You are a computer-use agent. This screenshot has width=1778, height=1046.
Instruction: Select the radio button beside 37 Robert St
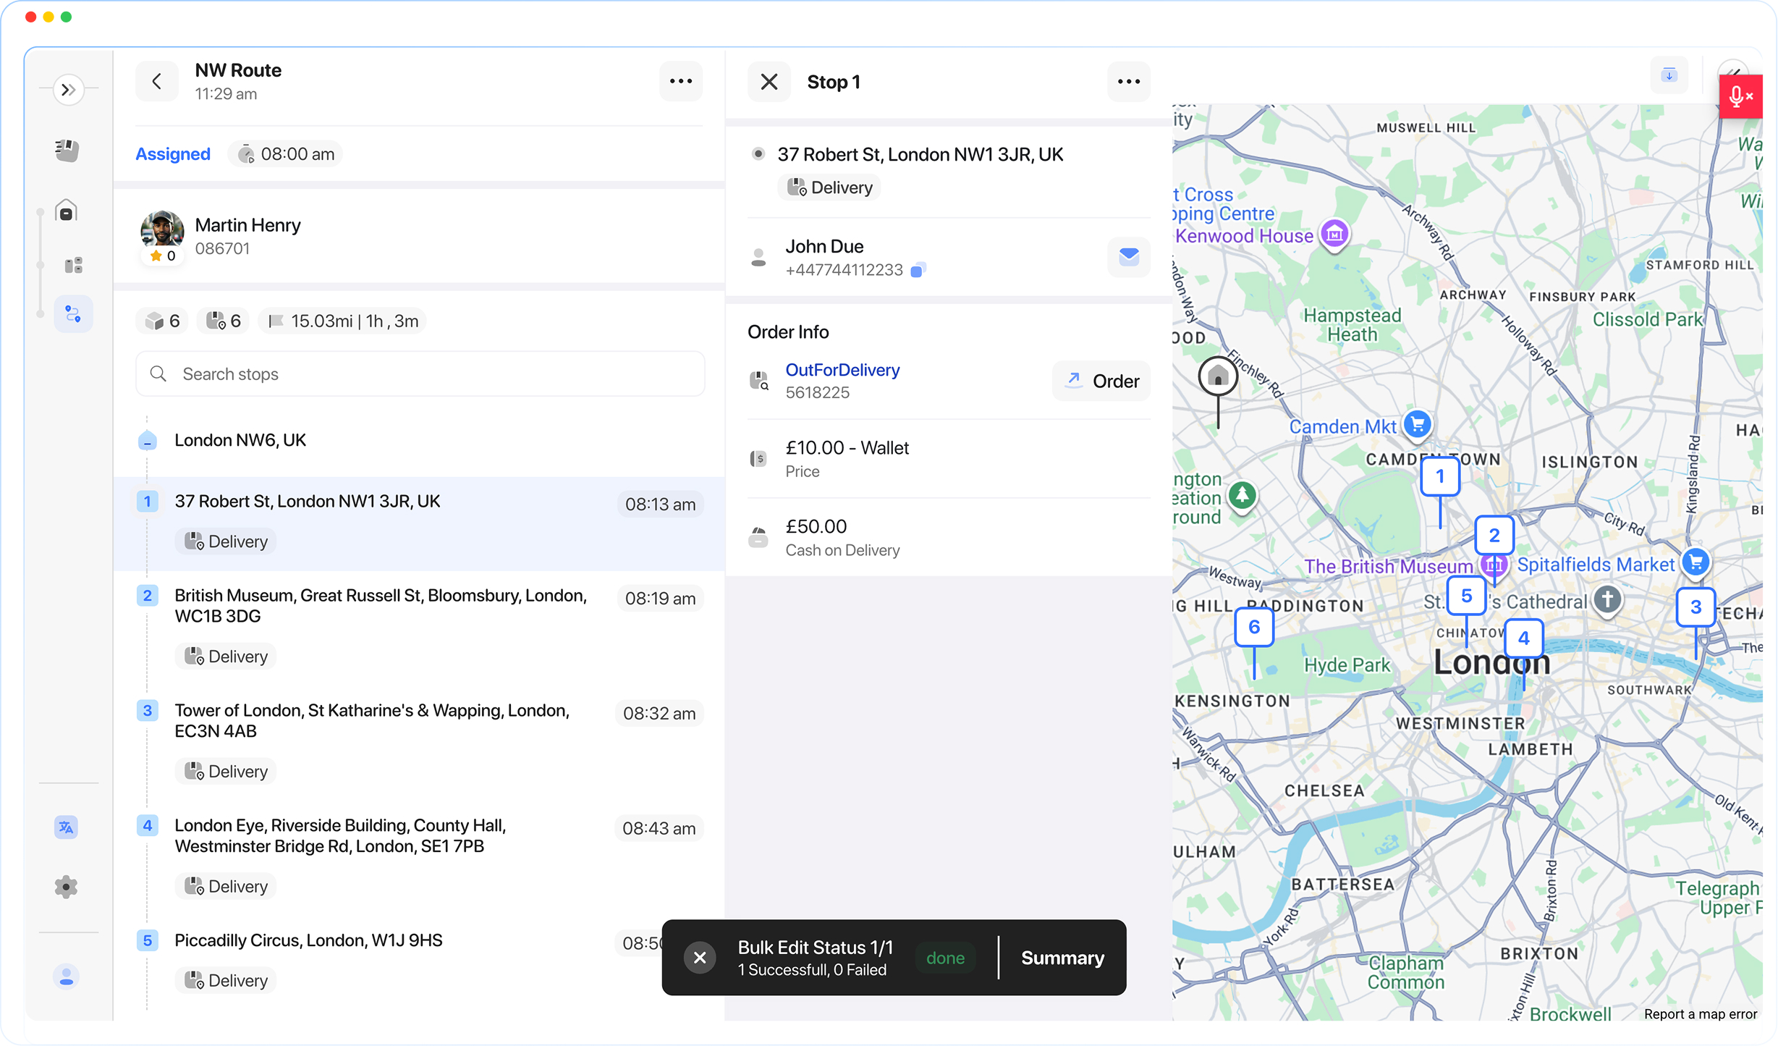(x=758, y=153)
